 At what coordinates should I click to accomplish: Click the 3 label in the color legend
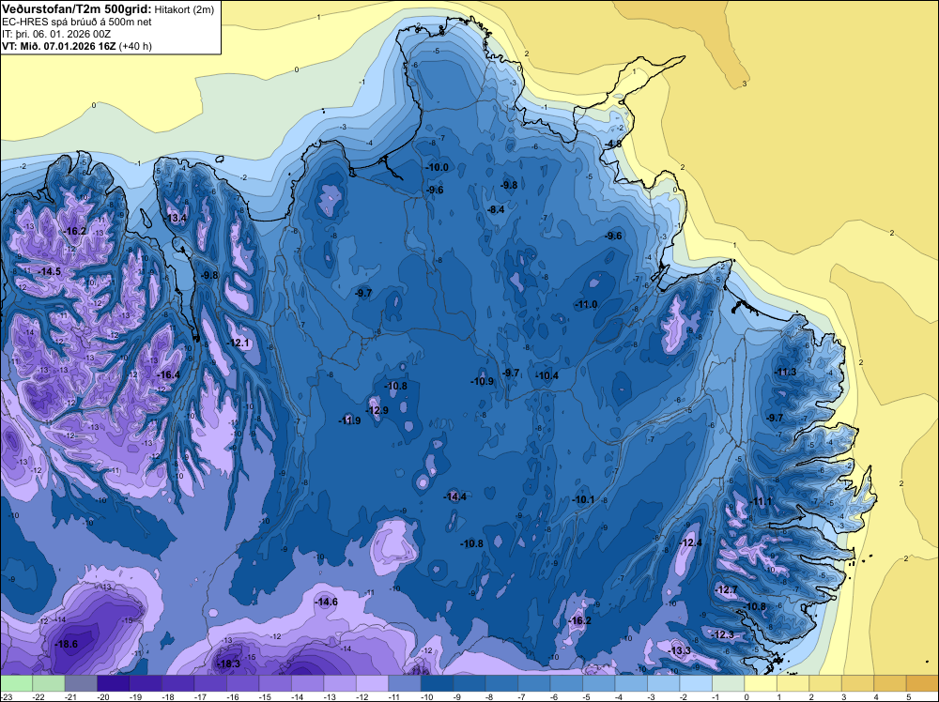click(844, 696)
